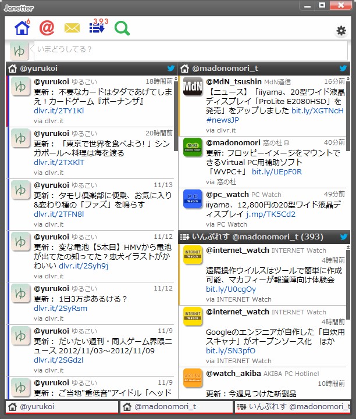Open MdN avatar of @MdN_tsushin tweet

click(x=193, y=86)
